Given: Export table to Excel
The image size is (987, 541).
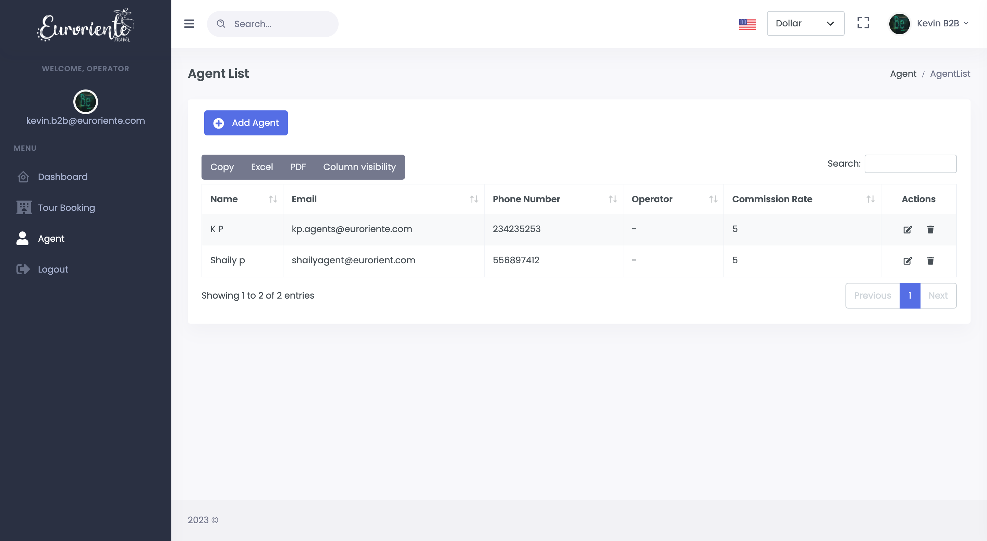Looking at the screenshot, I should click(262, 167).
